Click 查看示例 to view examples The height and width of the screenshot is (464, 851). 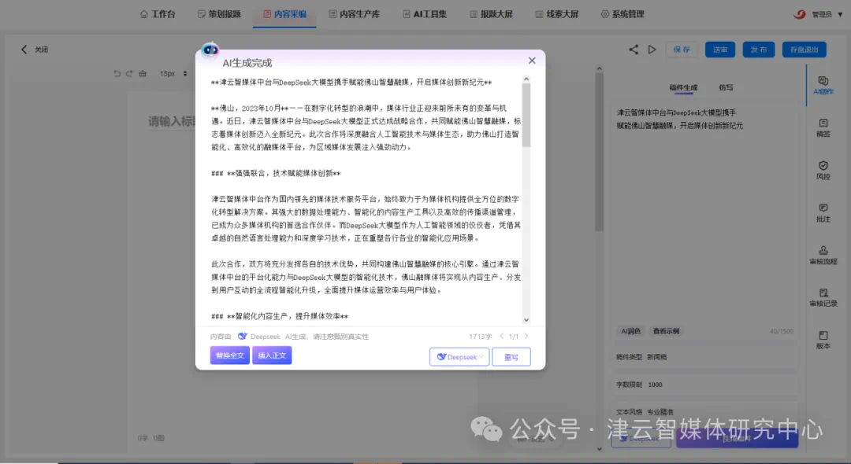[x=666, y=331]
